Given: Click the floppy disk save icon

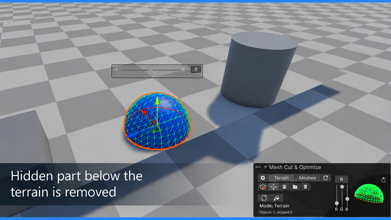Looking at the screenshot, I should 284,187.
